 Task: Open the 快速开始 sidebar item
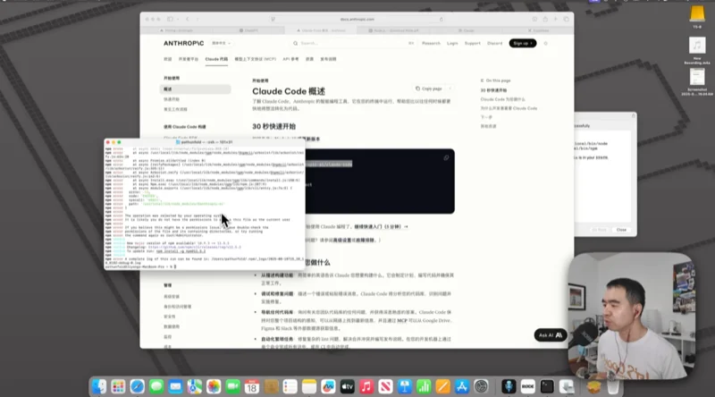pos(172,99)
